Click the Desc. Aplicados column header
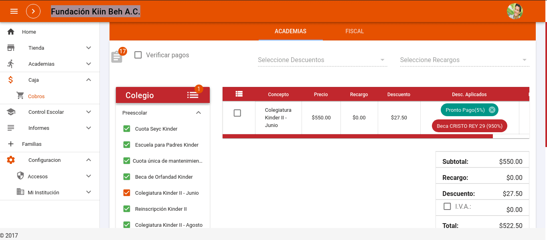547x240 pixels. coord(469,95)
